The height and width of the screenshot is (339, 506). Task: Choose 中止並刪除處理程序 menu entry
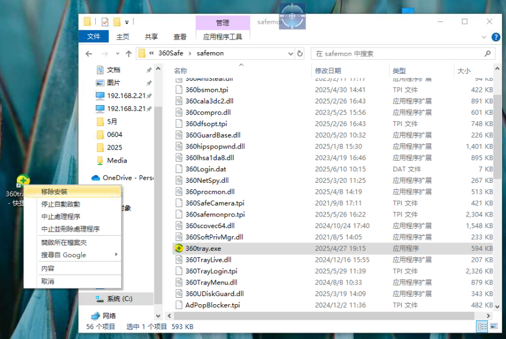point(70,229)
